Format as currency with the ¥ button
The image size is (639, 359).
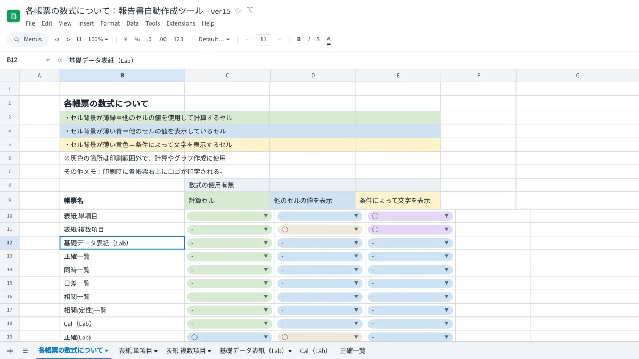click(x=125, y=39)
